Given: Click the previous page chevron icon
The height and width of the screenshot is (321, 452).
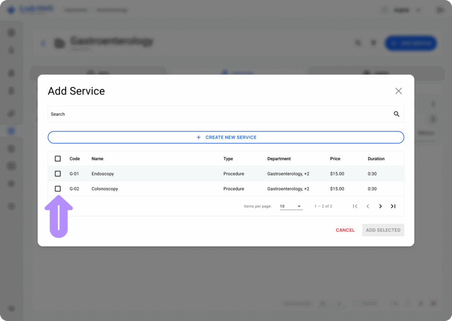Looking at the screenshot, I should [x=368, y=206].
